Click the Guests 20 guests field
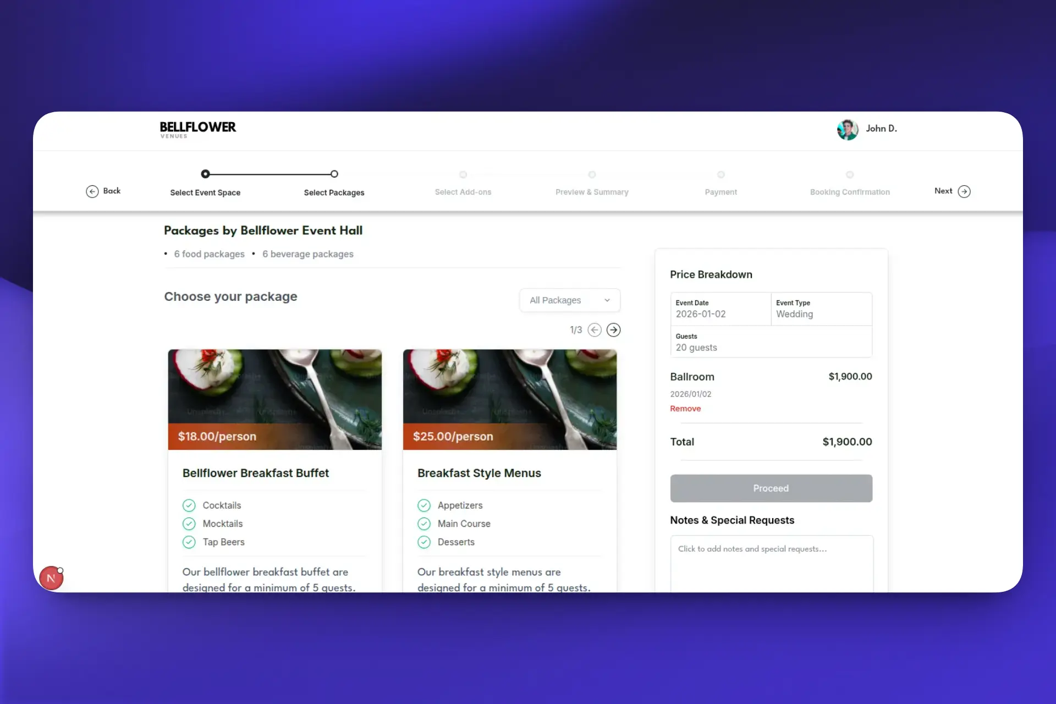1056x704 pixels. point(771,342)
